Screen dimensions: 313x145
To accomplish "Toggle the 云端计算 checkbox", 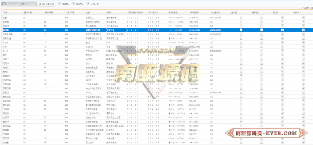I will 88,4.
